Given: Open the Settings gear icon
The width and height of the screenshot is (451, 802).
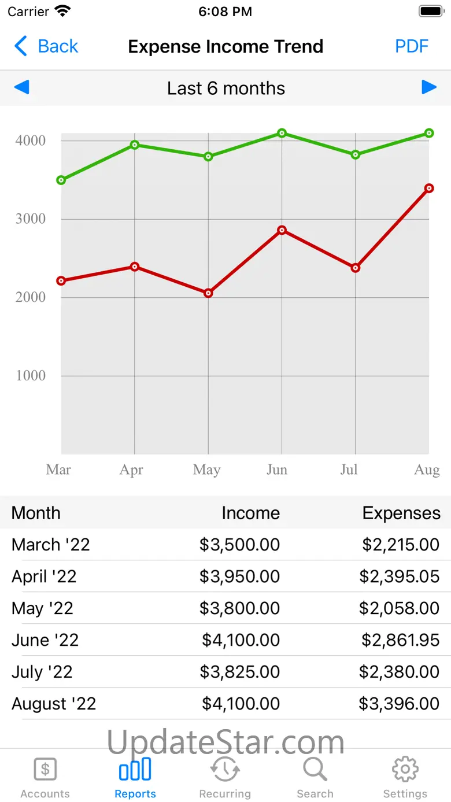Looking at the screenshot, I should pos(405,770).
